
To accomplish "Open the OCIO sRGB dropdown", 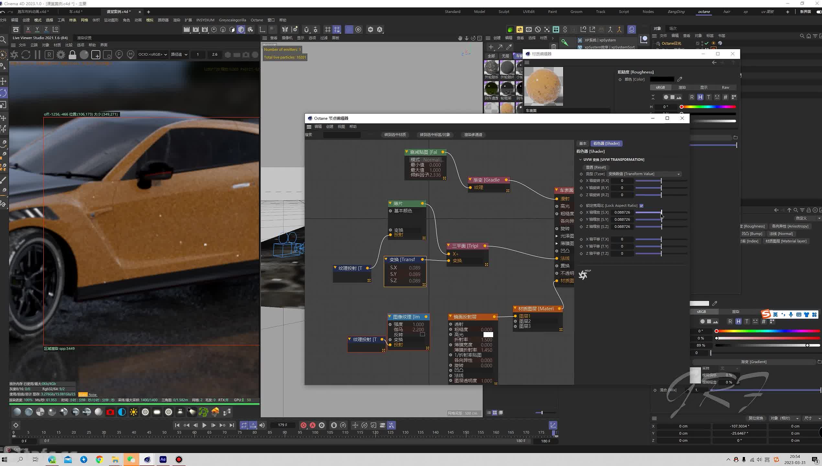I will [x=152, y=54].
